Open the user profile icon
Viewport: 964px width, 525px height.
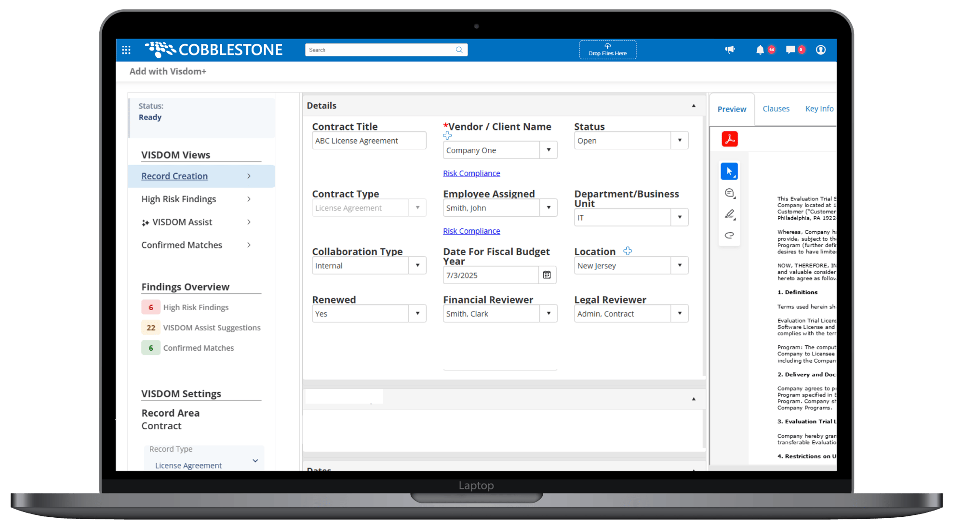[821, 50]
